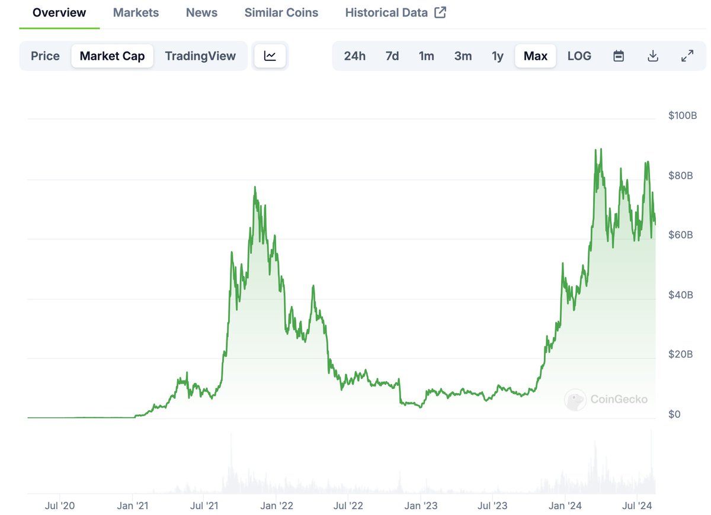
Task: Click the Jan '24 date label
Action: pyautogui.click(x=565, y=506)
